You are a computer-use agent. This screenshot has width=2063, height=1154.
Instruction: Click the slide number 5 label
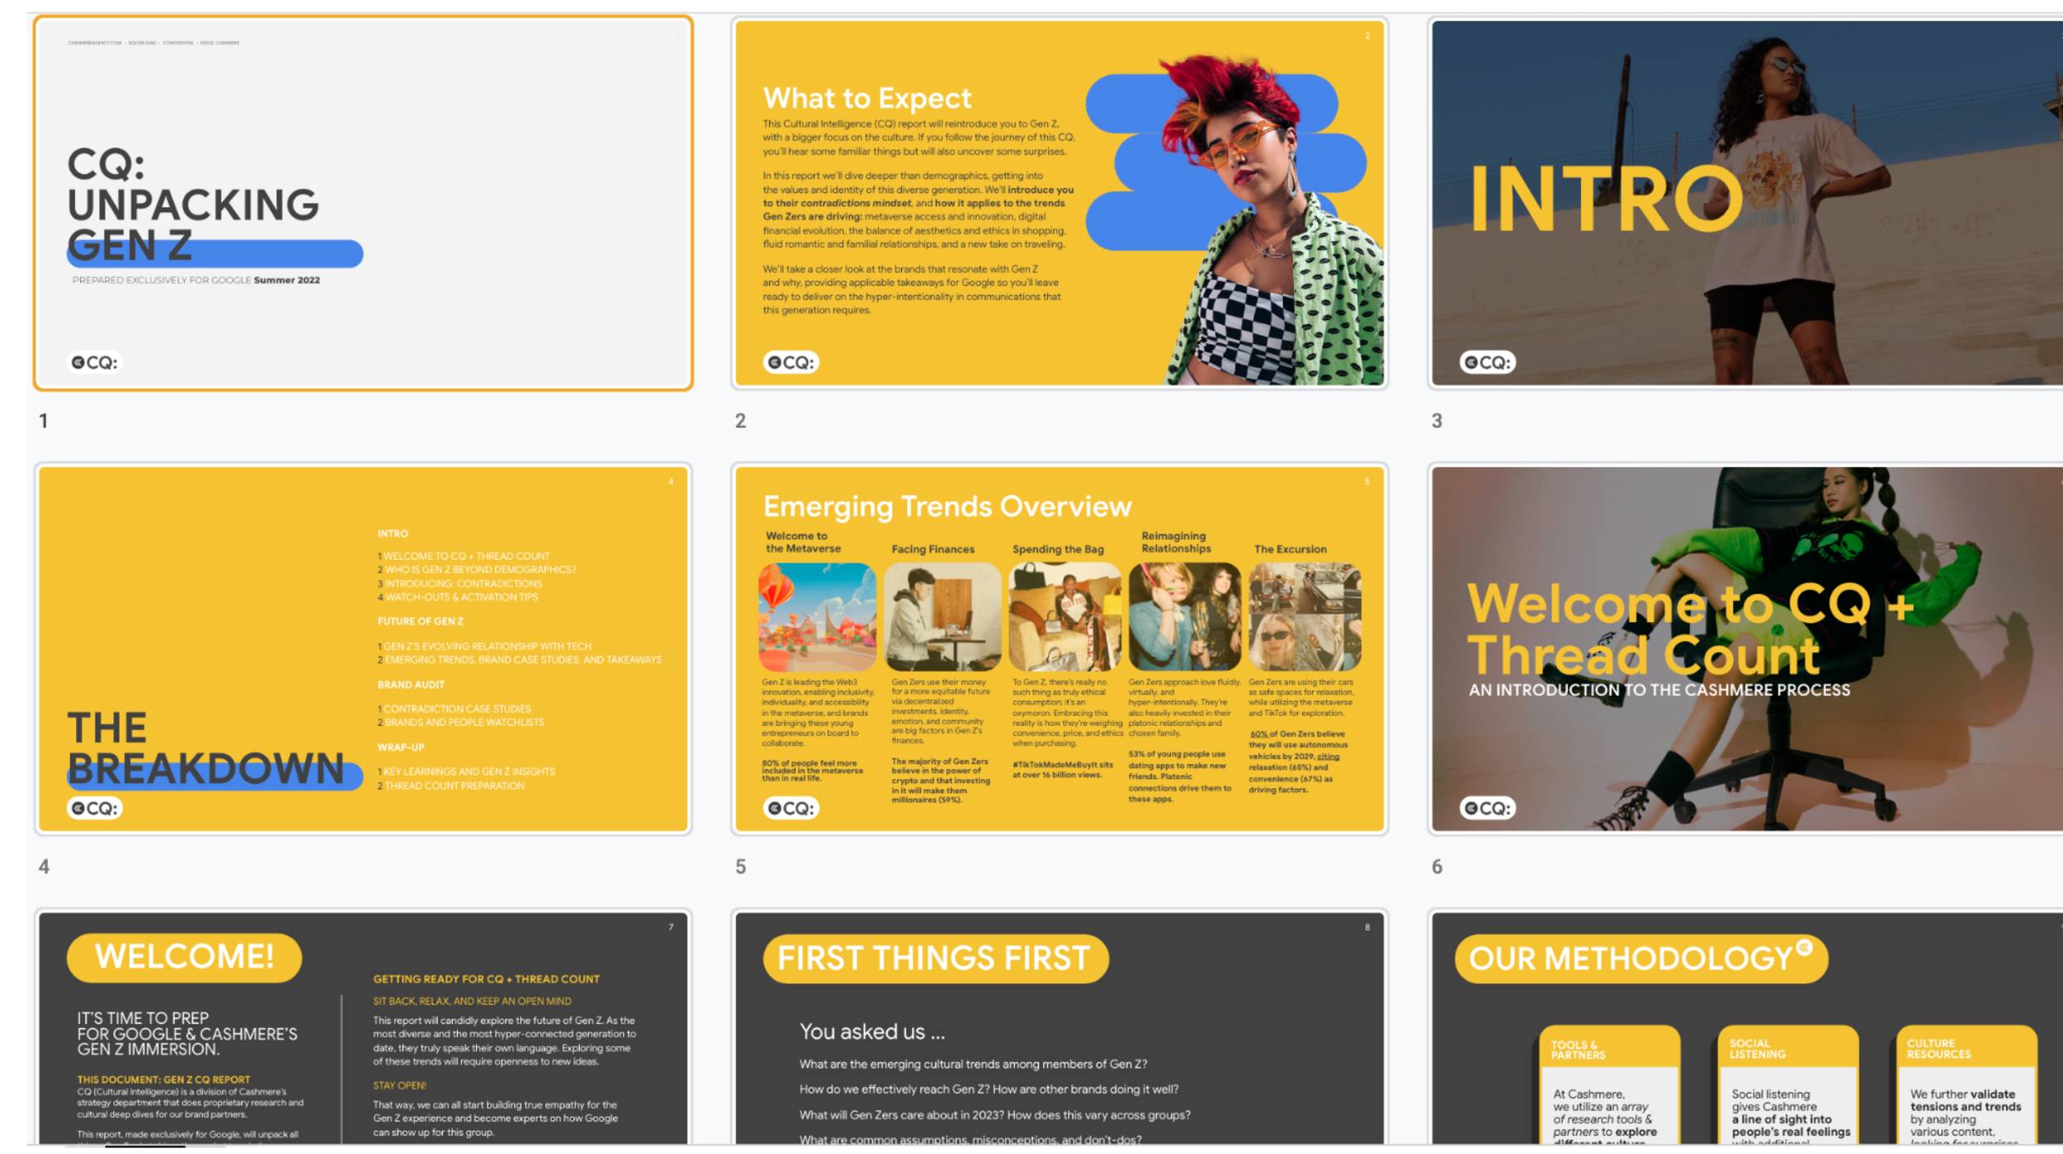coord(740,866)
